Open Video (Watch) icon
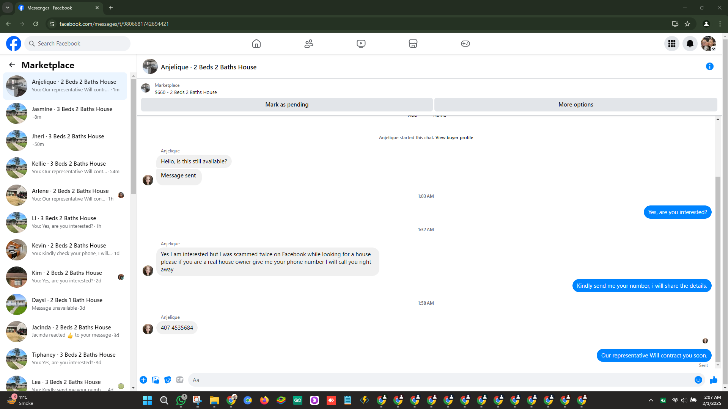Screen dimensions: 728x409 pos(361,44)
